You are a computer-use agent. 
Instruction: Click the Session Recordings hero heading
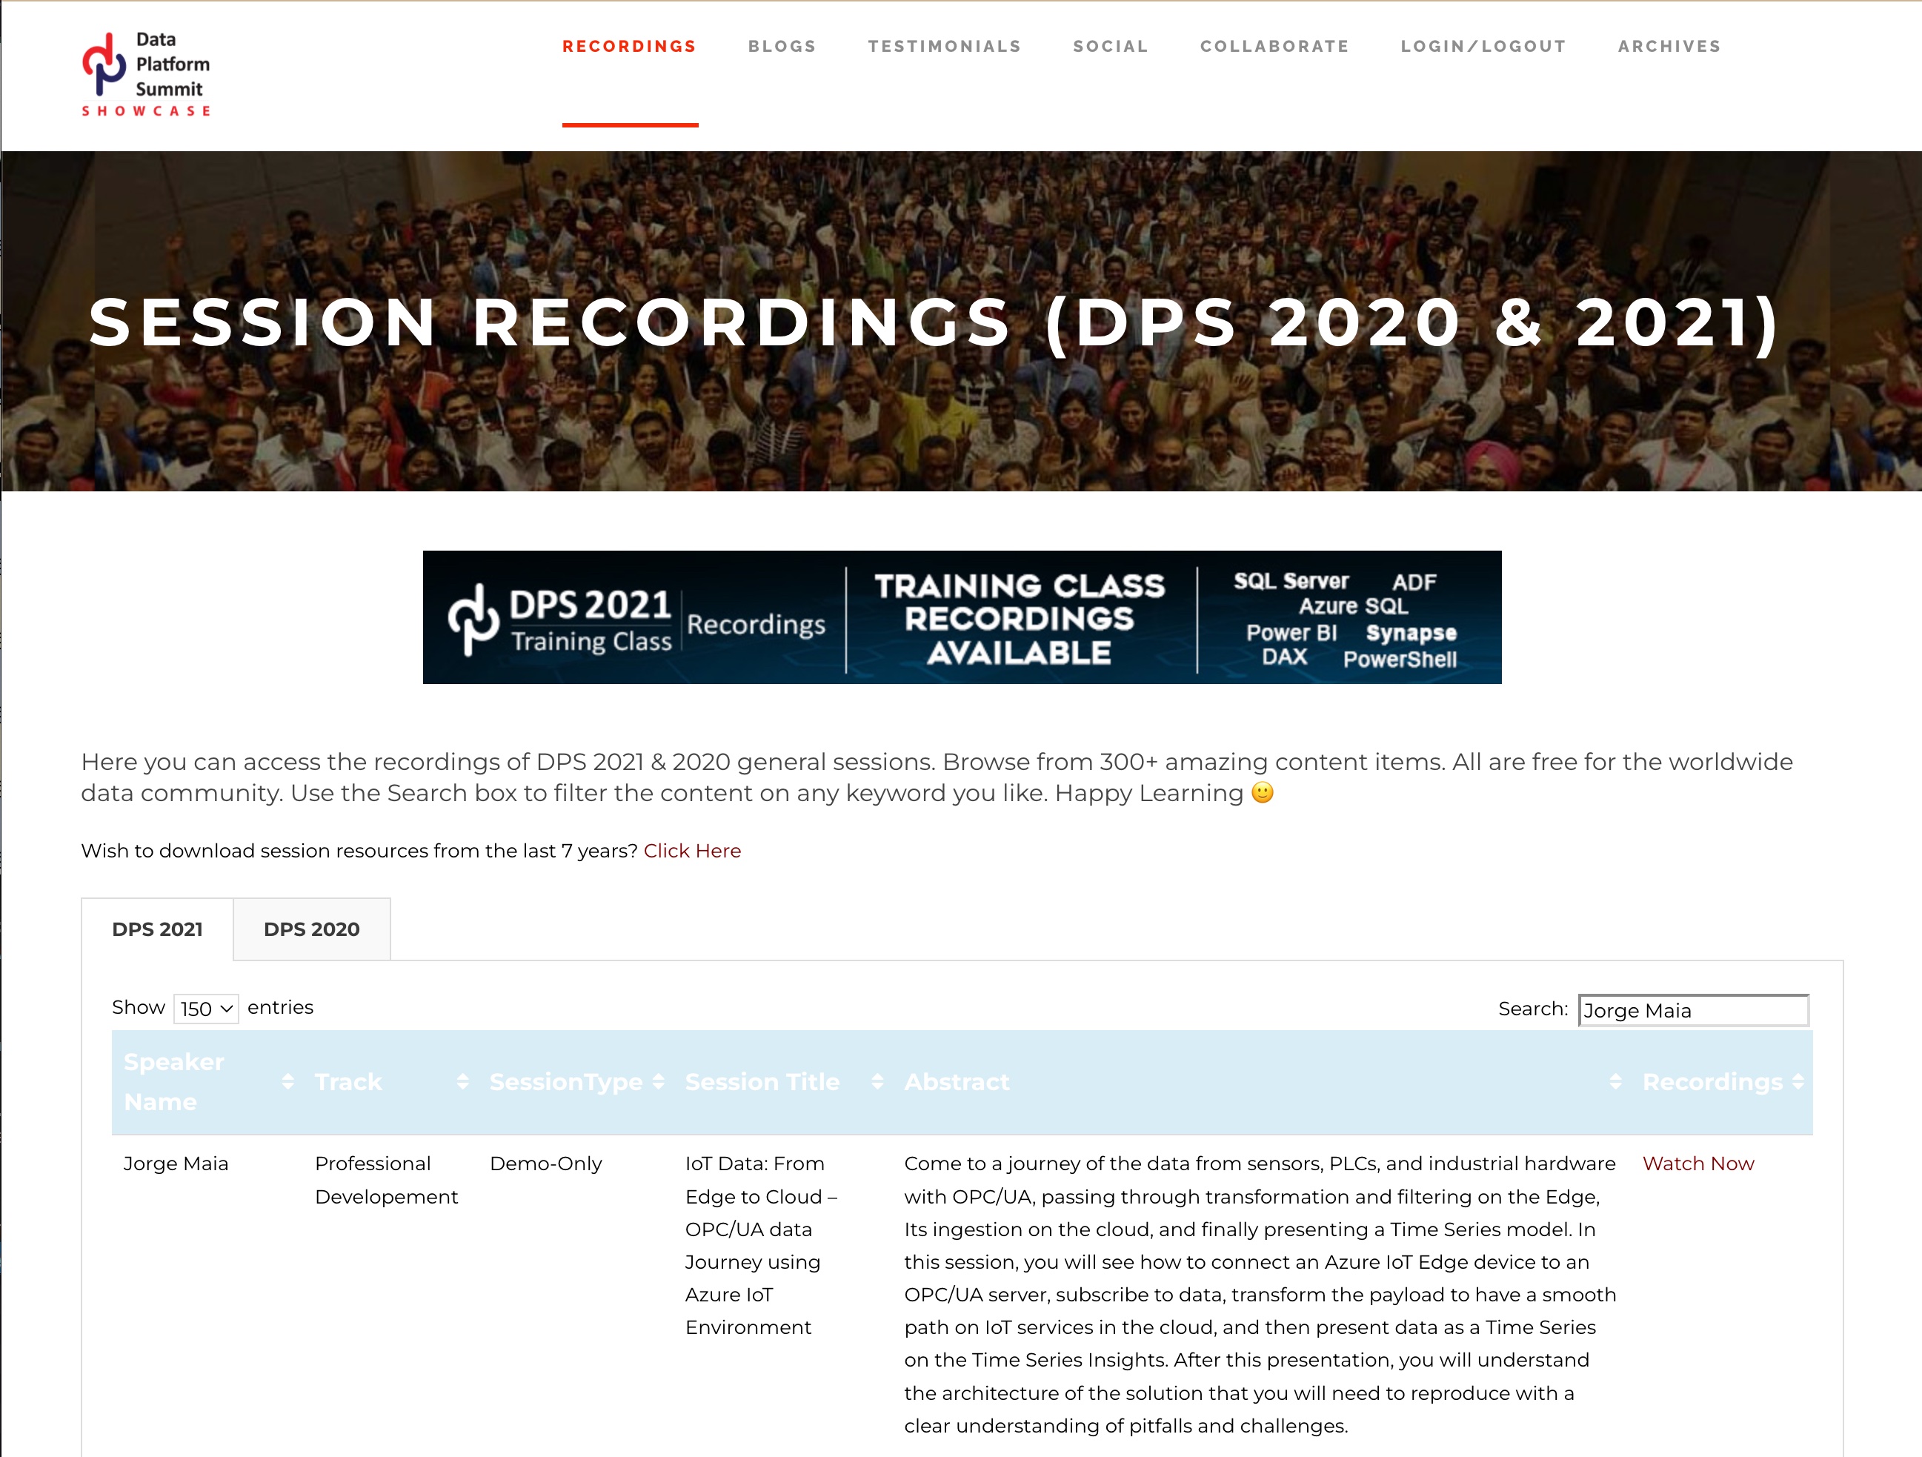click(934, 322)
